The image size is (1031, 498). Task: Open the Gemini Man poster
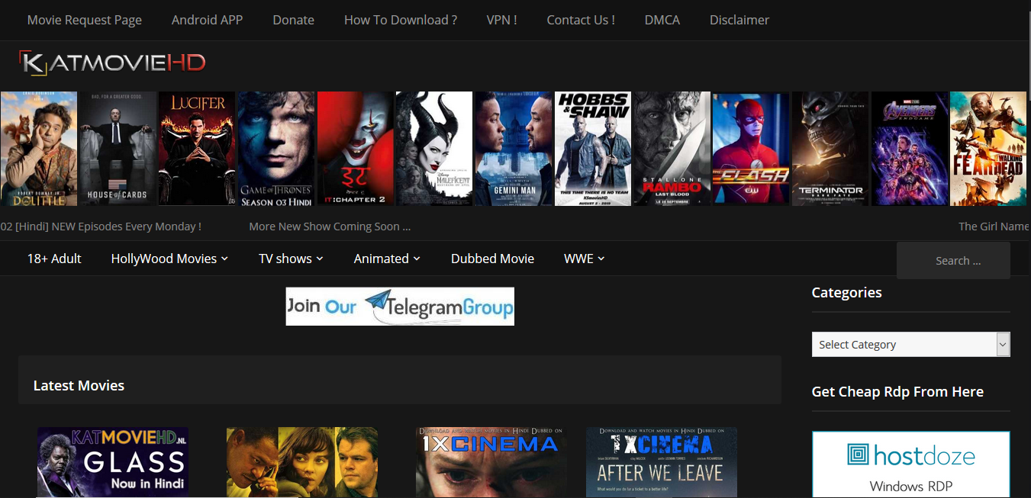click(514, 149)
